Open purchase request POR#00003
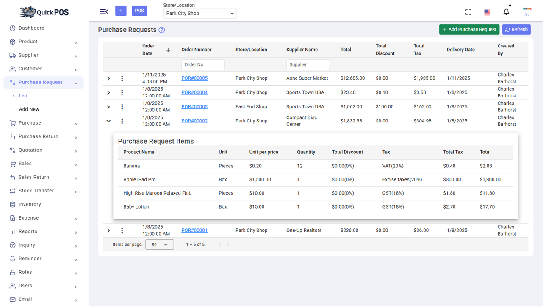Screen dimensions: 543x306 [x=194, y=106]
